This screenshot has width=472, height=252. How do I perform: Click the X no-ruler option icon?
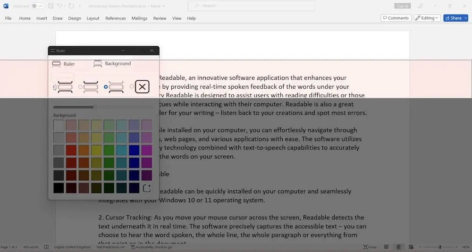[142, 87]
